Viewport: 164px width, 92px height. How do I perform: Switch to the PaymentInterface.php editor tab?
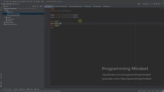(76, 6)
